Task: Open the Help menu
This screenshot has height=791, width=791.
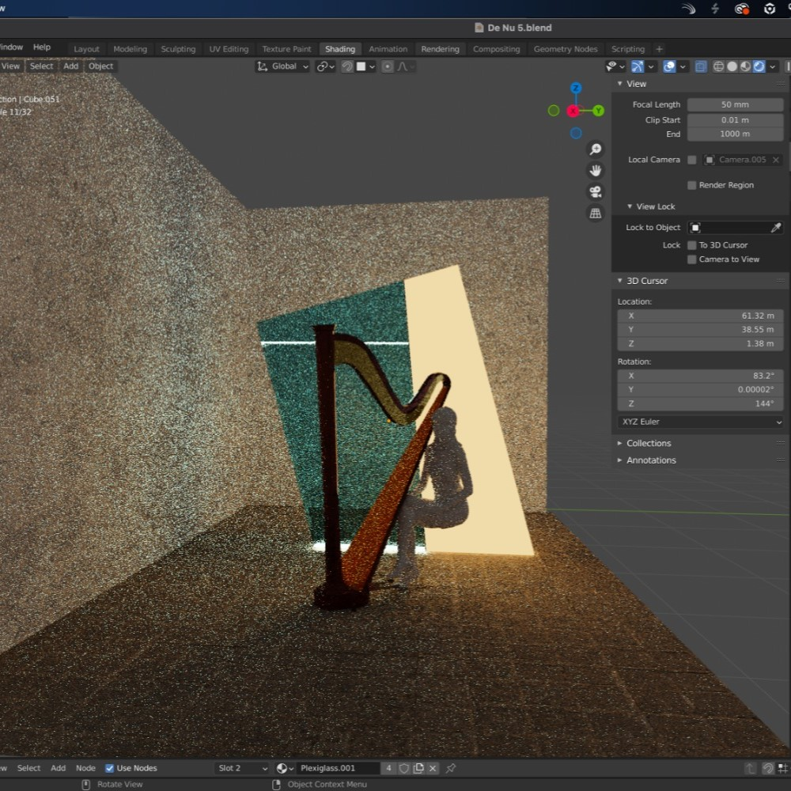Action: (x=42, y=47)
